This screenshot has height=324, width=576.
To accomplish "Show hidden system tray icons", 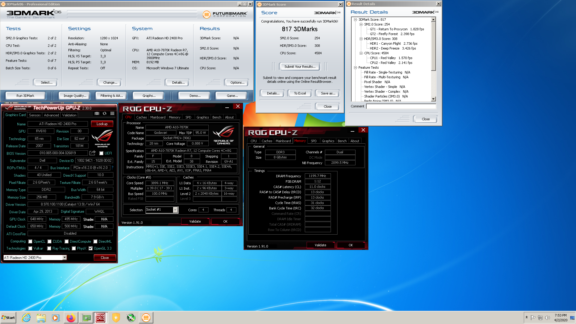I will coord(526,317).
